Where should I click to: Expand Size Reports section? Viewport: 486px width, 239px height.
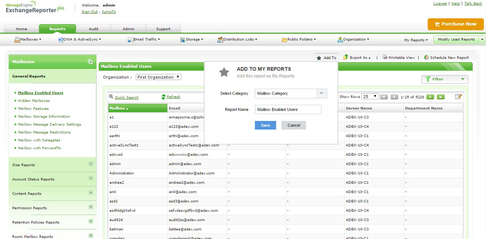pos(91,164)
